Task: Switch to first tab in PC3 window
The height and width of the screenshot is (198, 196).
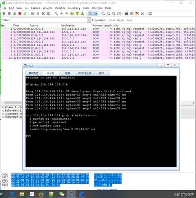Action: click(34, 73)
